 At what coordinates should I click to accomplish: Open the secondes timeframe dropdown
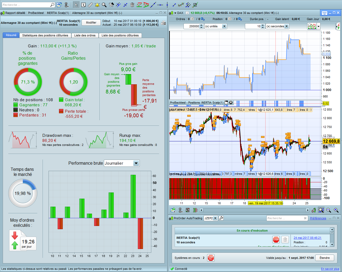click(x=286, y=26)
